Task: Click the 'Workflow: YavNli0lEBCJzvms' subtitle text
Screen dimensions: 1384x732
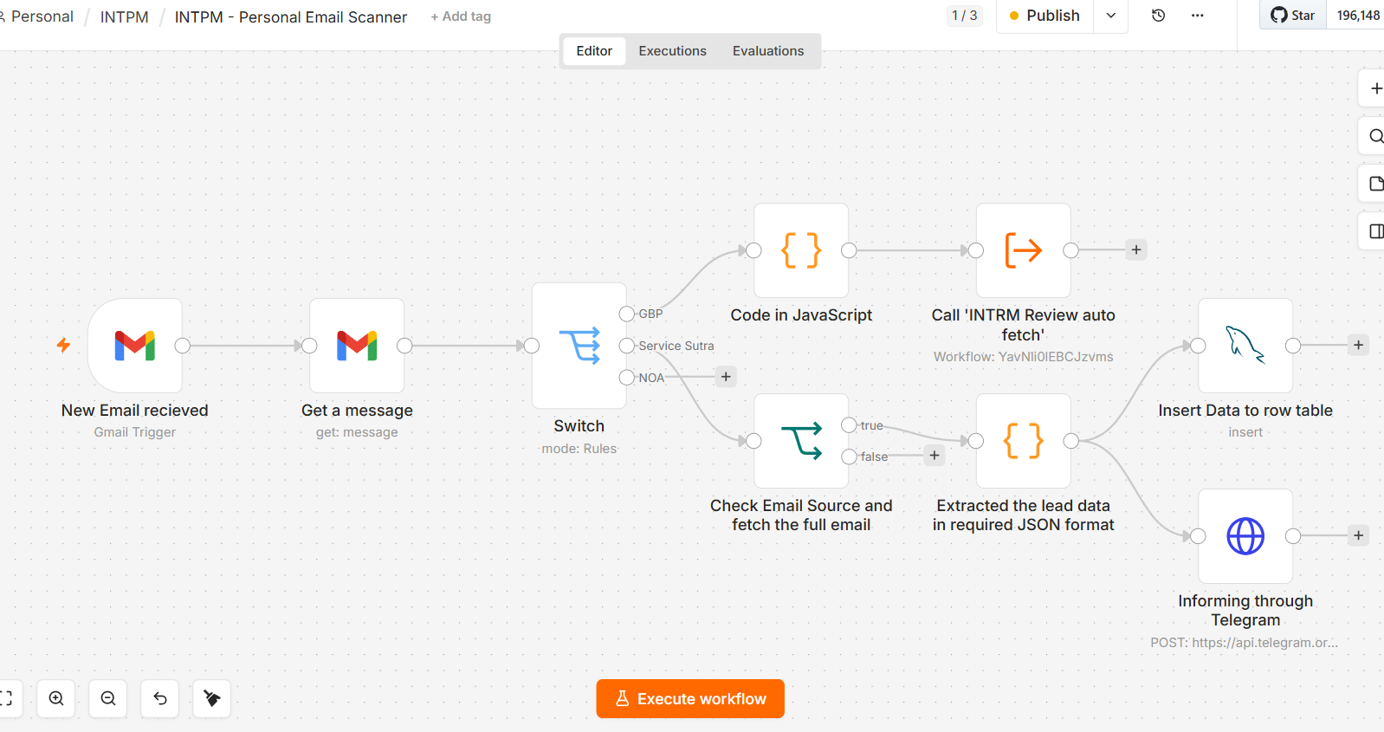Action: click(x=1024, y=357)
